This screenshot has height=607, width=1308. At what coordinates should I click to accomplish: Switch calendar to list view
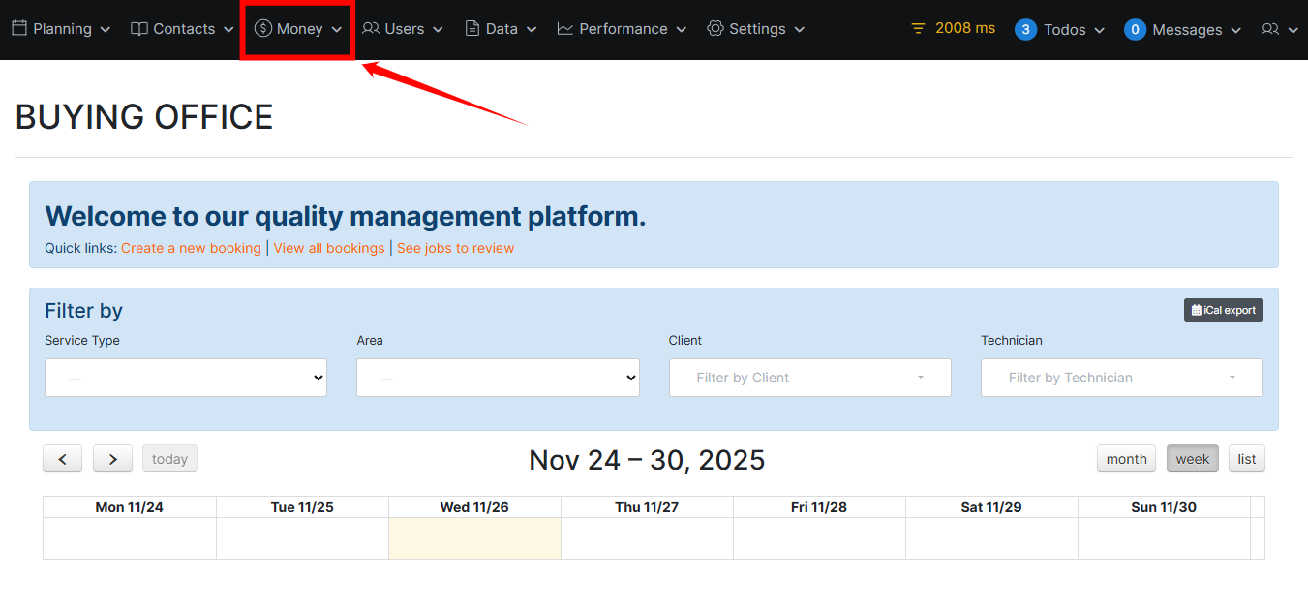pos(1246,459)
